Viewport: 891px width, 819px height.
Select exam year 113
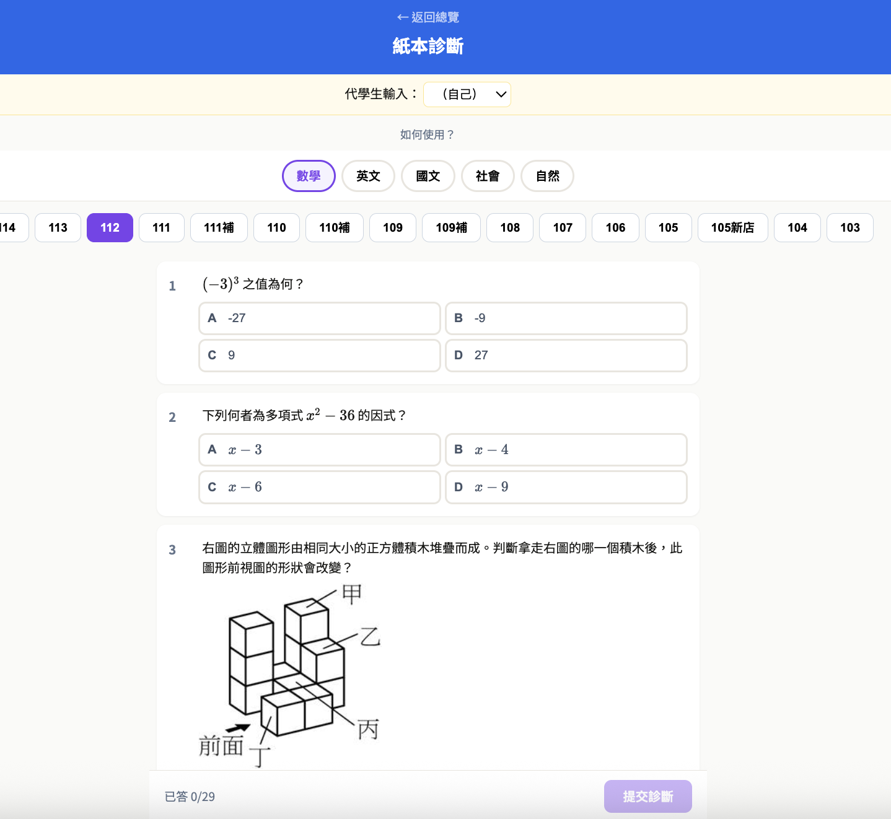point(58,227)
